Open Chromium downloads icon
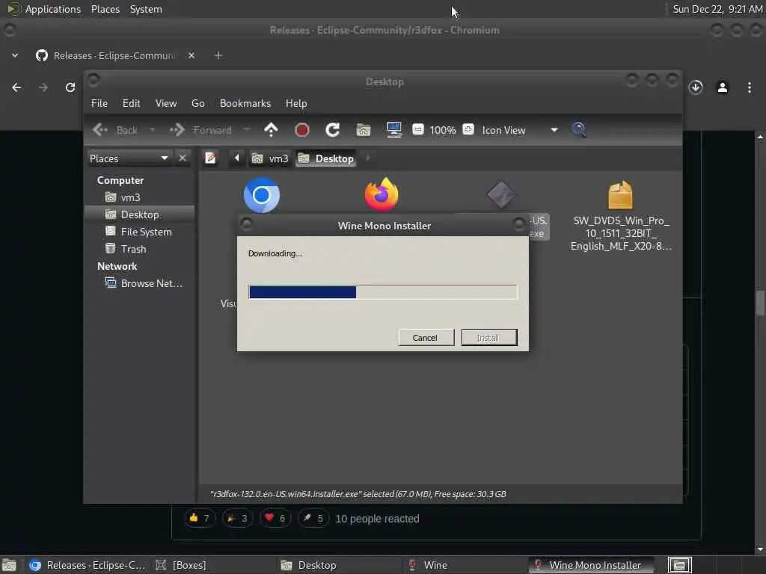 click(x=696, y=87)
